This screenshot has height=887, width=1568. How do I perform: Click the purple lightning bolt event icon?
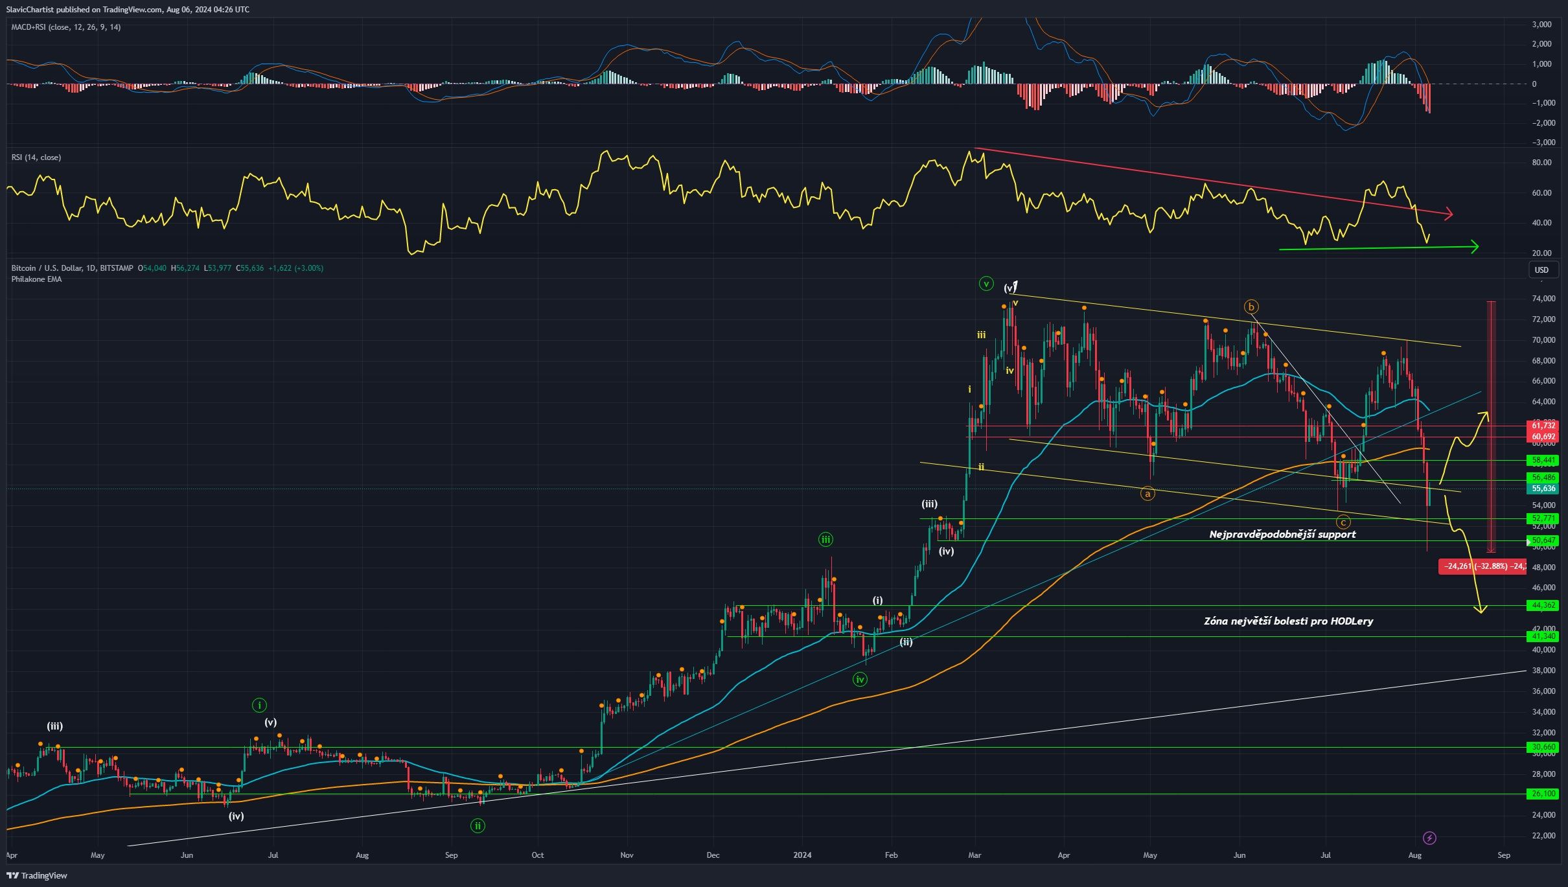1429,838
